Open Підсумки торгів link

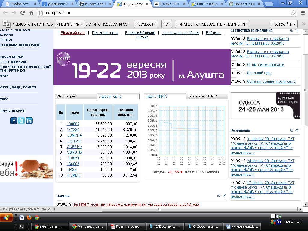(x=105, y=32)
